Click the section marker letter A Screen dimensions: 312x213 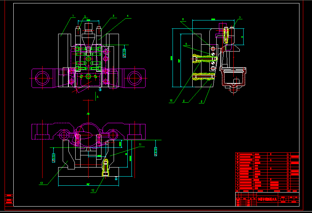tap(98, 97)
